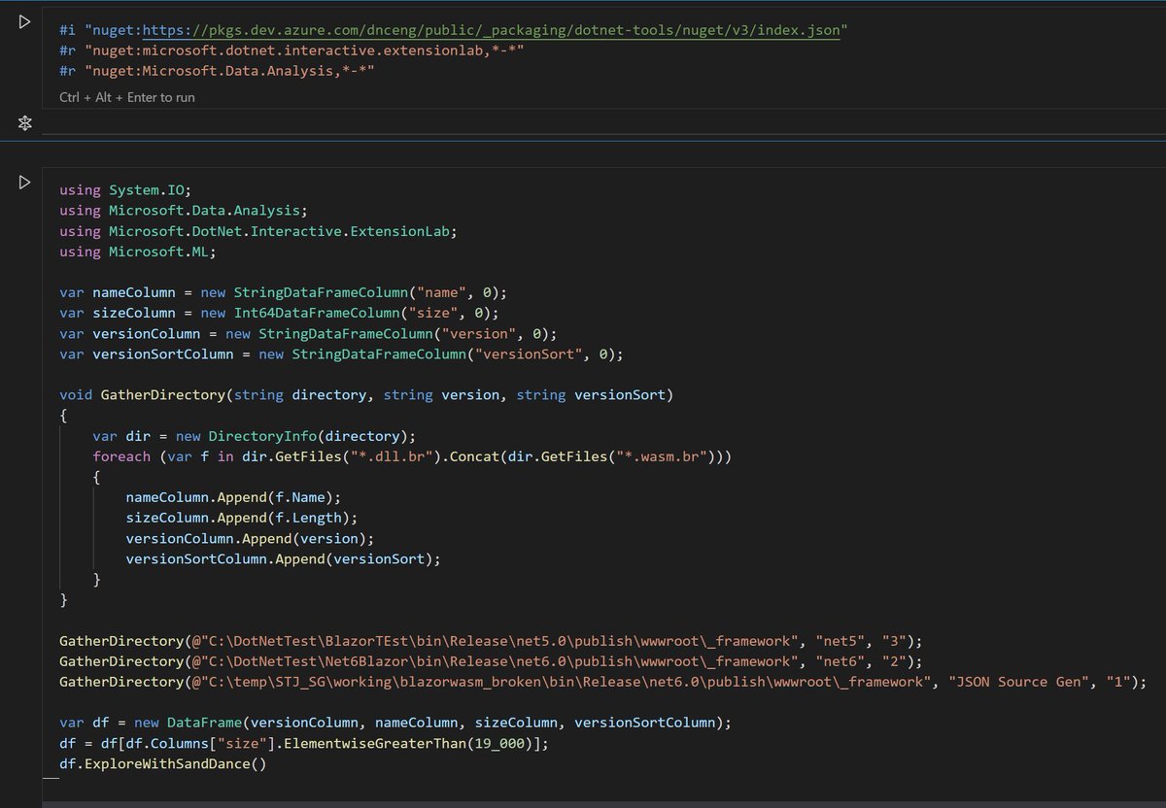This screenshot has width=1166, height=808.
Task: Run the first notebook cell with nuget references
Action: (25, 22)
